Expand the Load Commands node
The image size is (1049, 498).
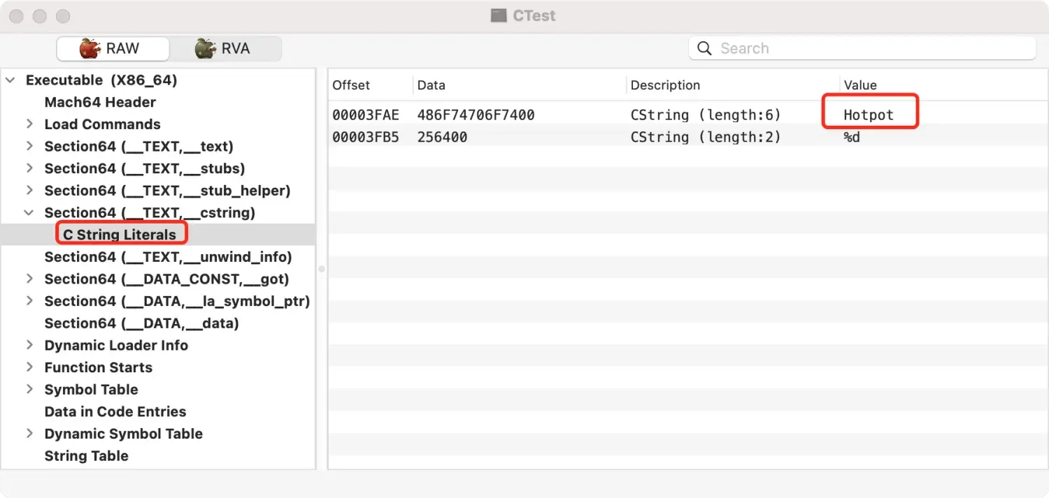click(29, 124)
